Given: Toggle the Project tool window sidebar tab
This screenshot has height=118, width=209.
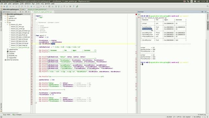Looking at the screenshot, I should [1, 16].
